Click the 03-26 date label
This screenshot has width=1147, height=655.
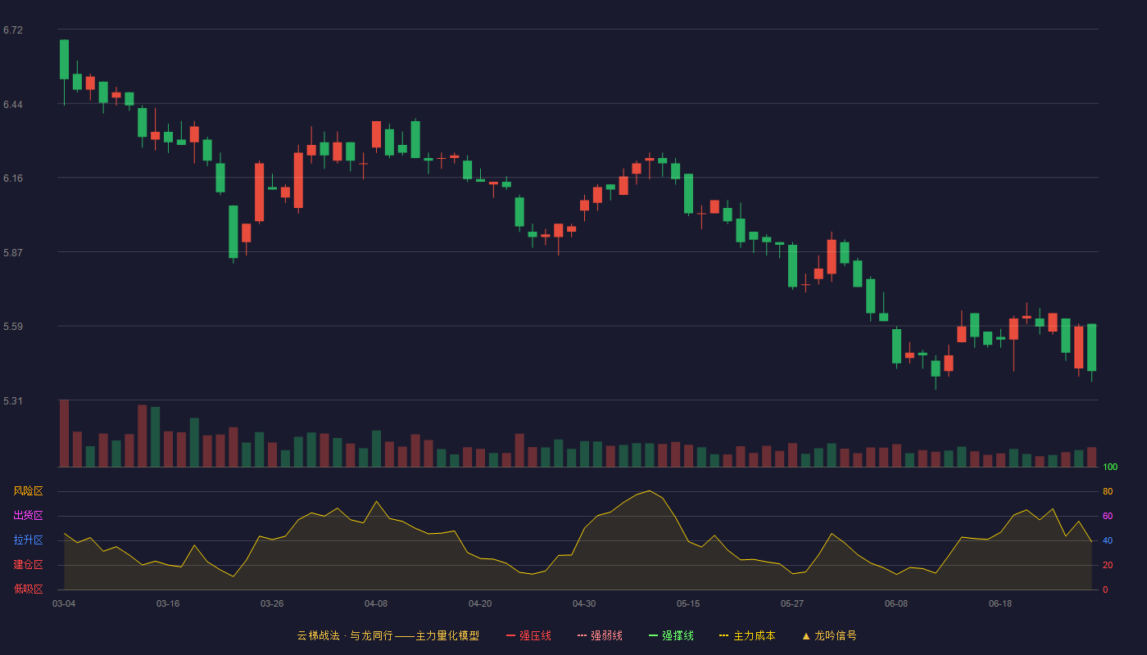click(272, 603)
